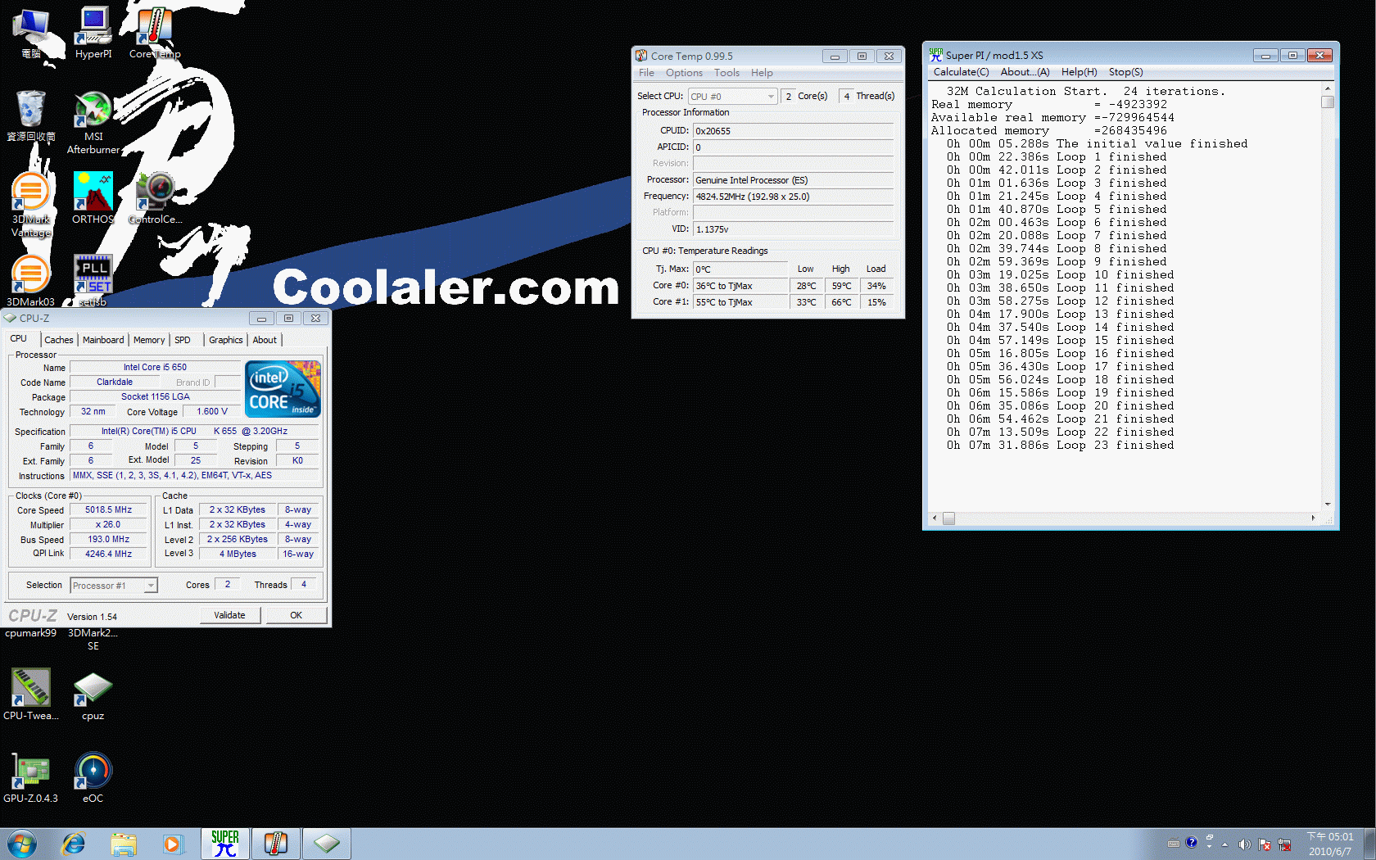
Task: Open 3DMark03 desktop shortcut
Action: [x=31, y=280]
